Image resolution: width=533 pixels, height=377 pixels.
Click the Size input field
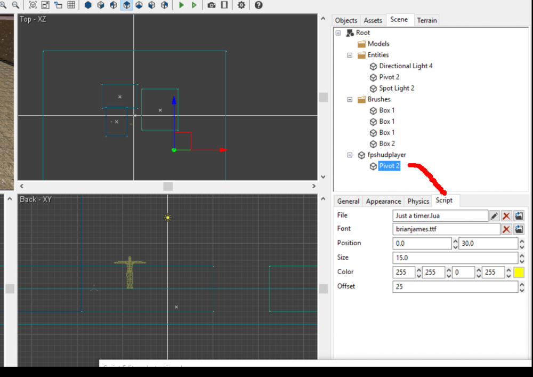click(x=455, y=258)
